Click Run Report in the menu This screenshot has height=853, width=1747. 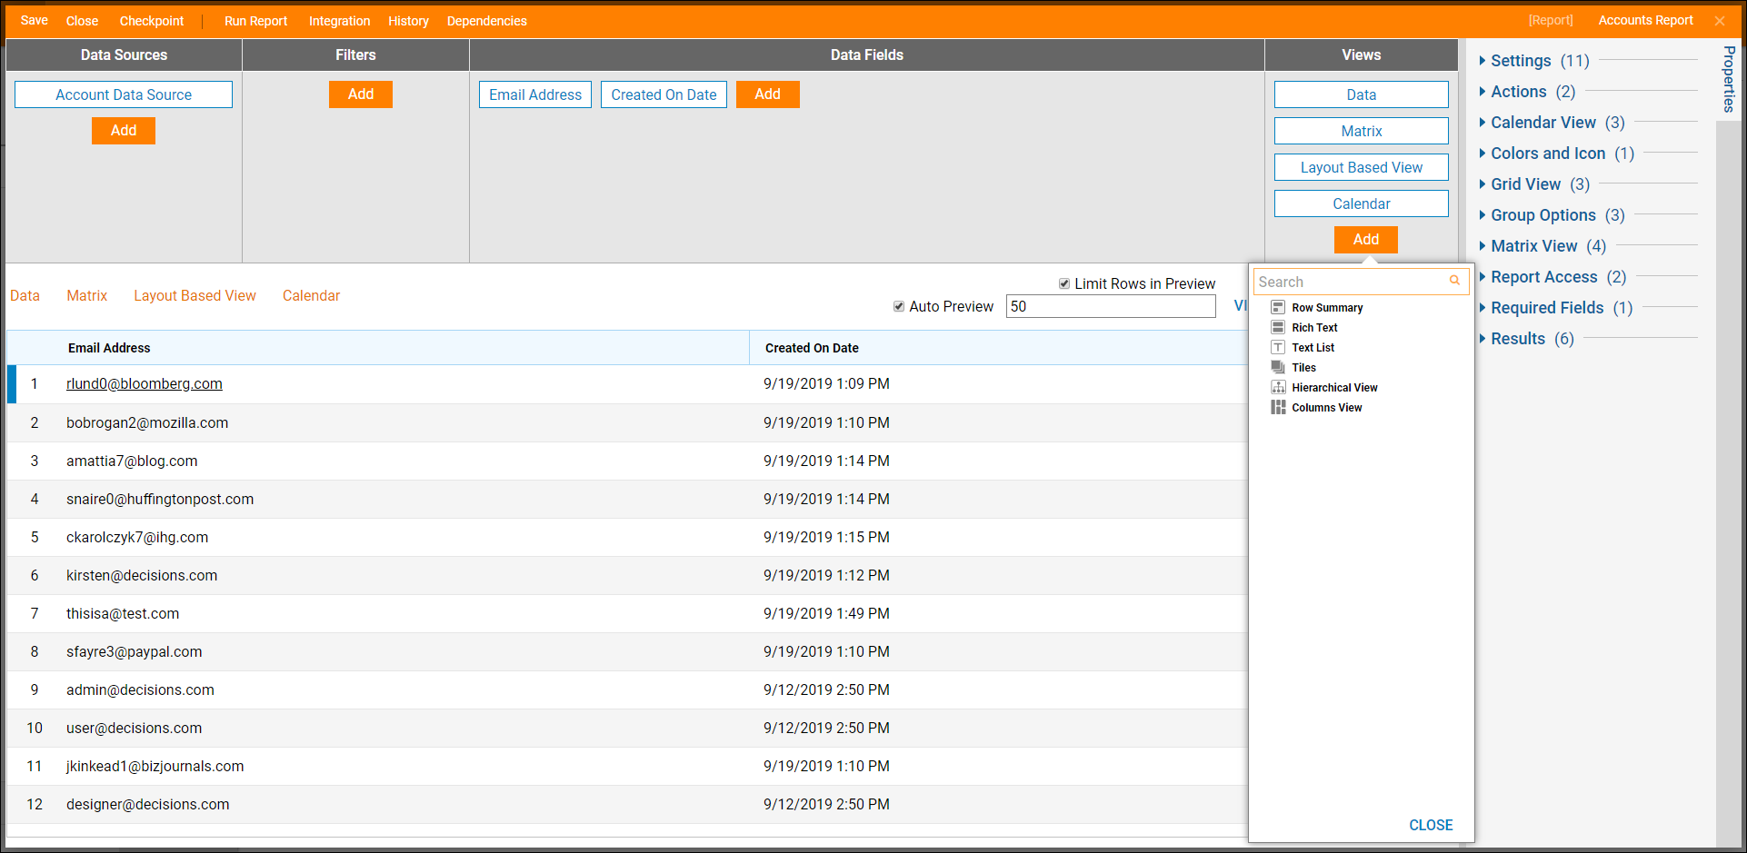coord(255,21)
